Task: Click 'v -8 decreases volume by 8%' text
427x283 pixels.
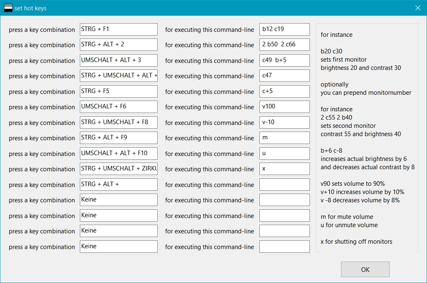Action: [x=360, y=200]
